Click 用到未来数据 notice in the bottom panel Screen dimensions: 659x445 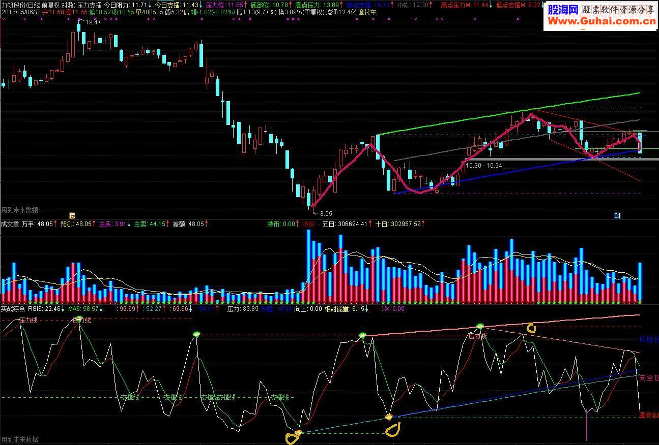(x=19, y=439)
